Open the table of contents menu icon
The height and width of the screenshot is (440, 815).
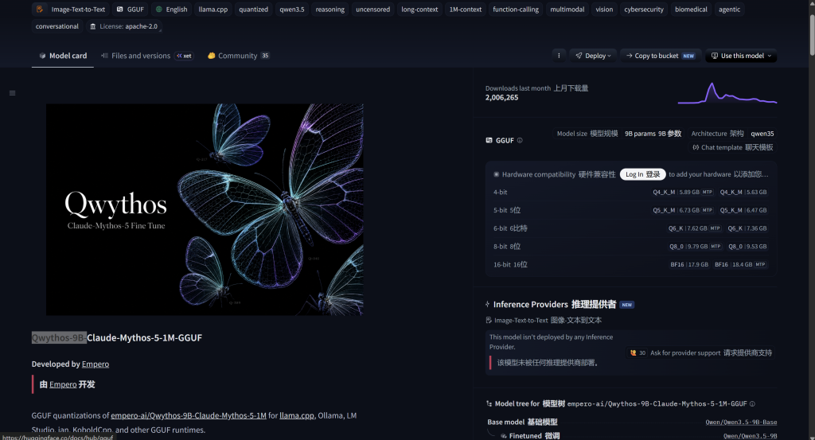(13, 93)
